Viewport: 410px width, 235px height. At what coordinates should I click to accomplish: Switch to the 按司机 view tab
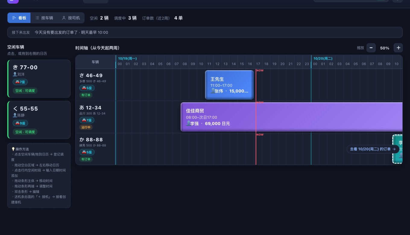[71, 18]
